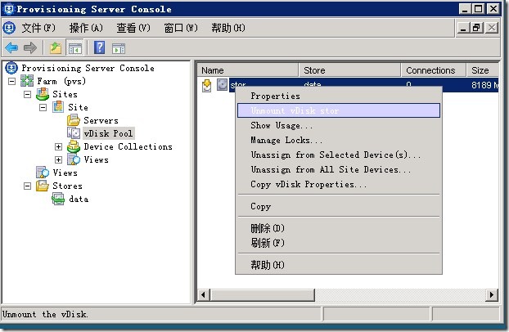Select Manage Locks... menu entry
Viewport: 509px width, 332px height.
coord(339,140)
